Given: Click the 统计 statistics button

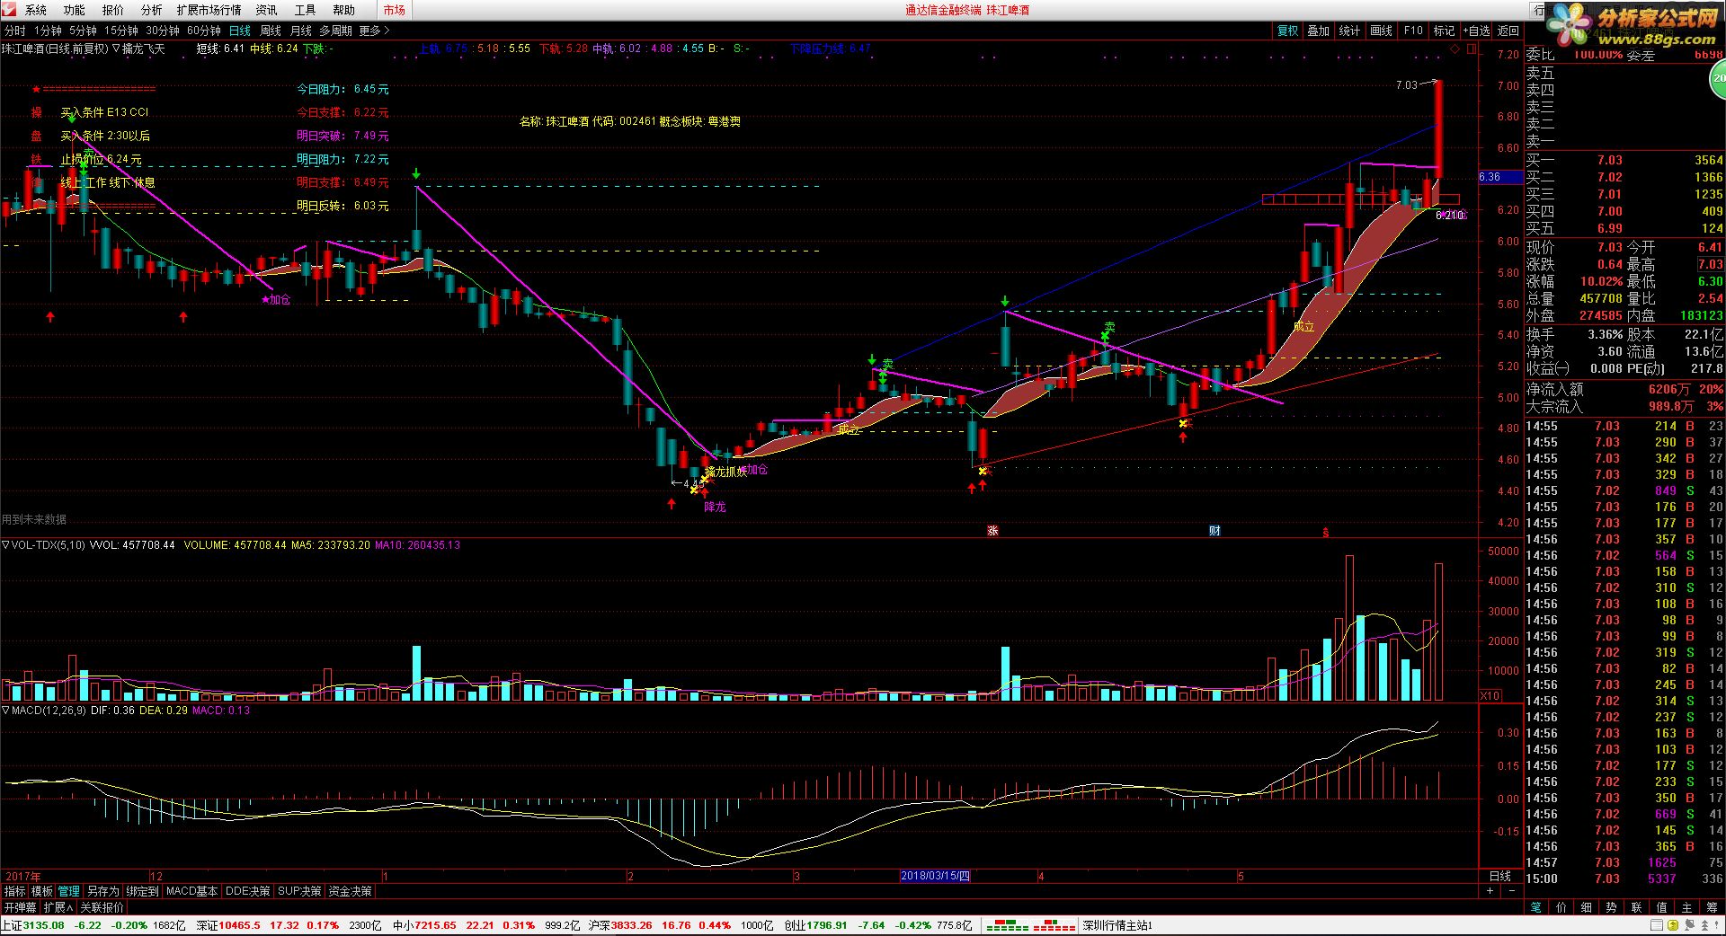Looking at the screenshot, I should click(1350, 31).
